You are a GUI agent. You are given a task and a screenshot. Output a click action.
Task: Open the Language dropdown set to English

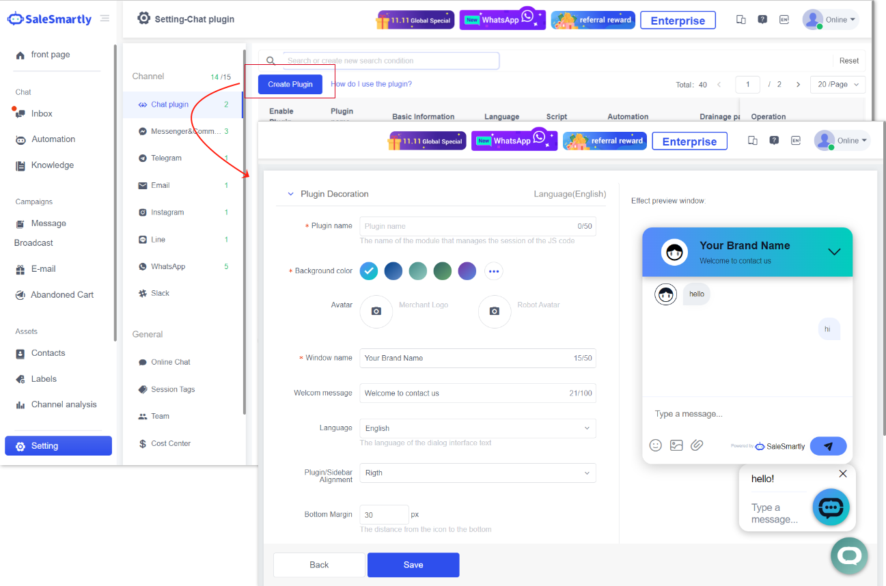click(x=477, y=428)
